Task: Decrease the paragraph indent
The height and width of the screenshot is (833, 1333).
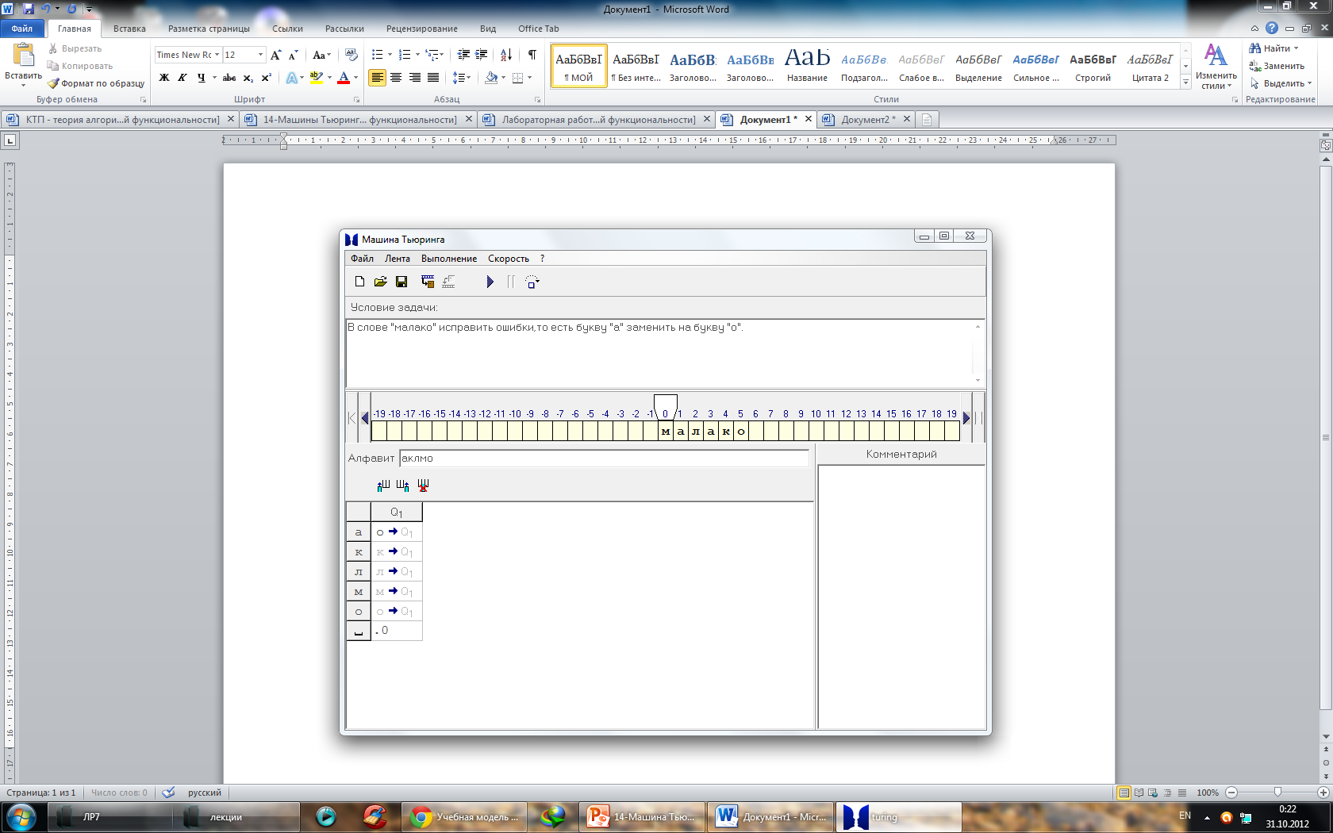Action: tap(463, 55)
